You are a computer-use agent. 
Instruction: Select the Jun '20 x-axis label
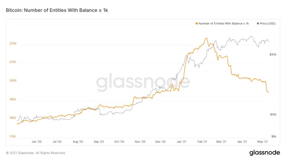(37, 142)
